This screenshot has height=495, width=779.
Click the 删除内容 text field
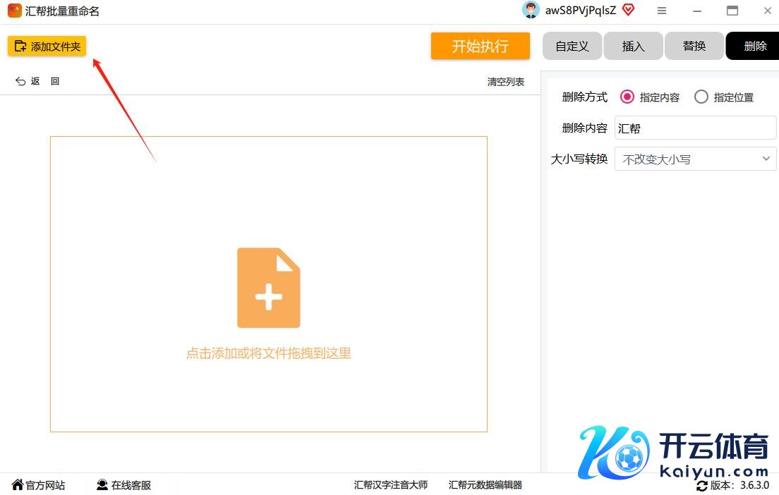(695, 128)
